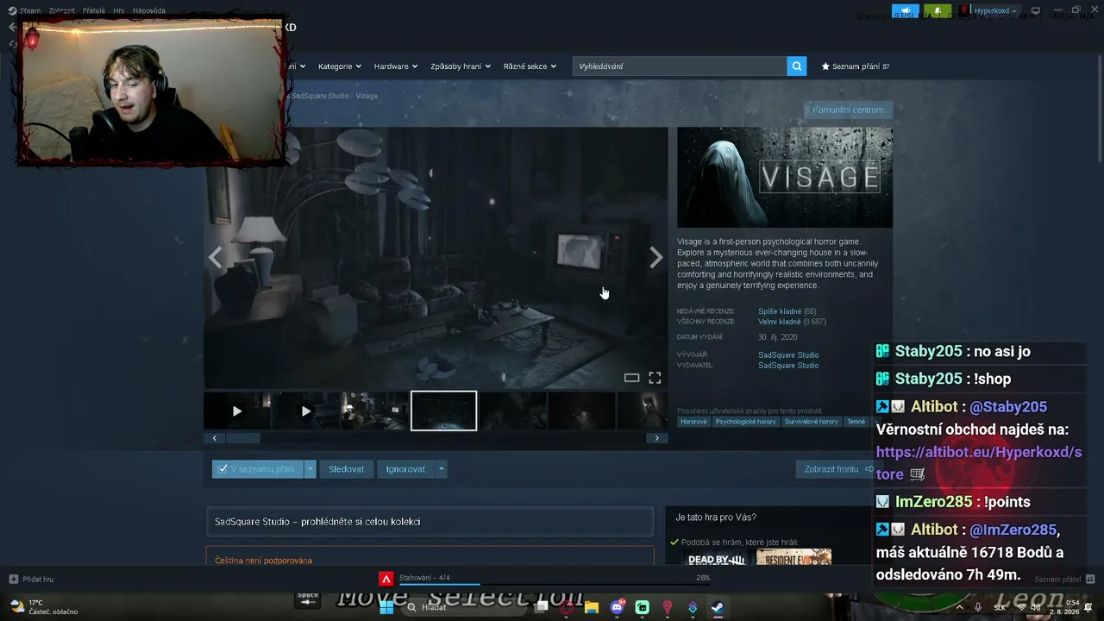
Task: Open File Explorer from the taskbar
Action: [592, 607]
